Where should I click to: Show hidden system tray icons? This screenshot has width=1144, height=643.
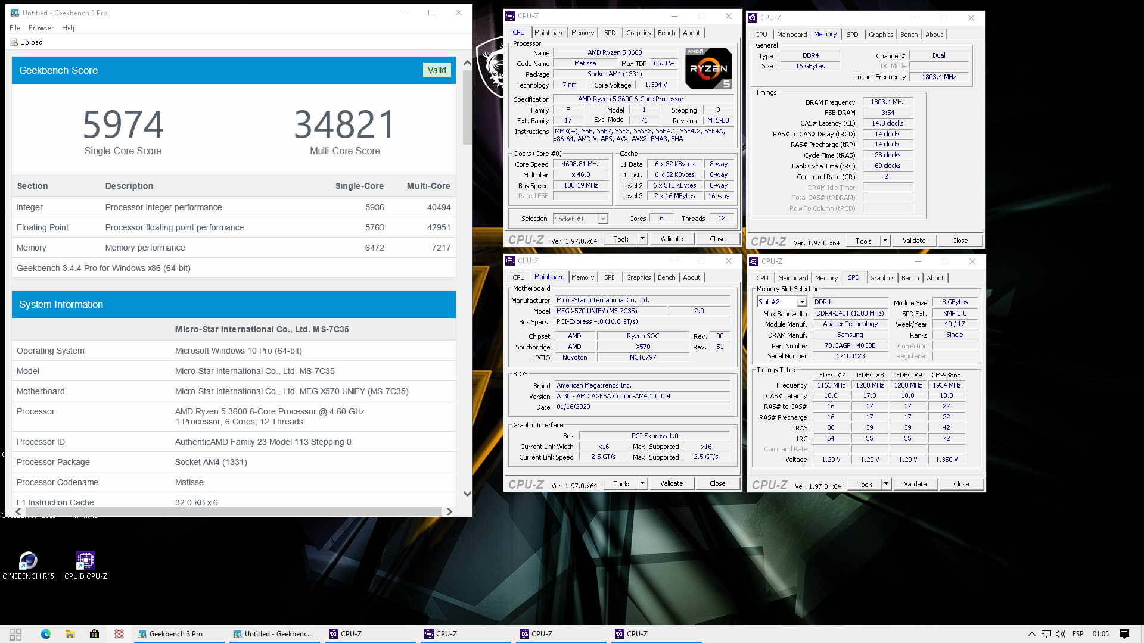point(1031,634)
